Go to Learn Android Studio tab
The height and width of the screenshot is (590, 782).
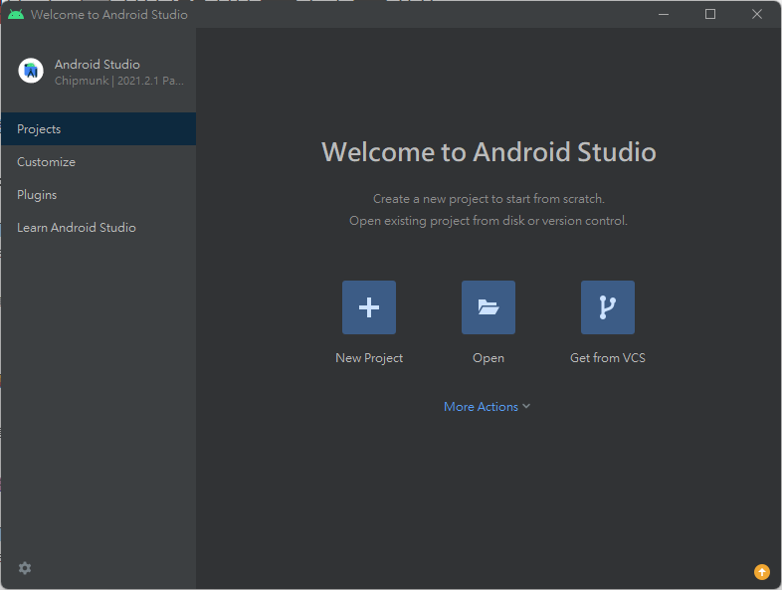(x=98, y=228)
